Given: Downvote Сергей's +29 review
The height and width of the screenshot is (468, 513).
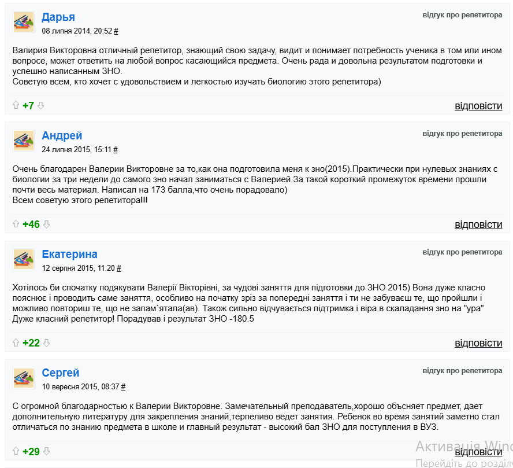Looking at the screenshot, I should point(46,451).
